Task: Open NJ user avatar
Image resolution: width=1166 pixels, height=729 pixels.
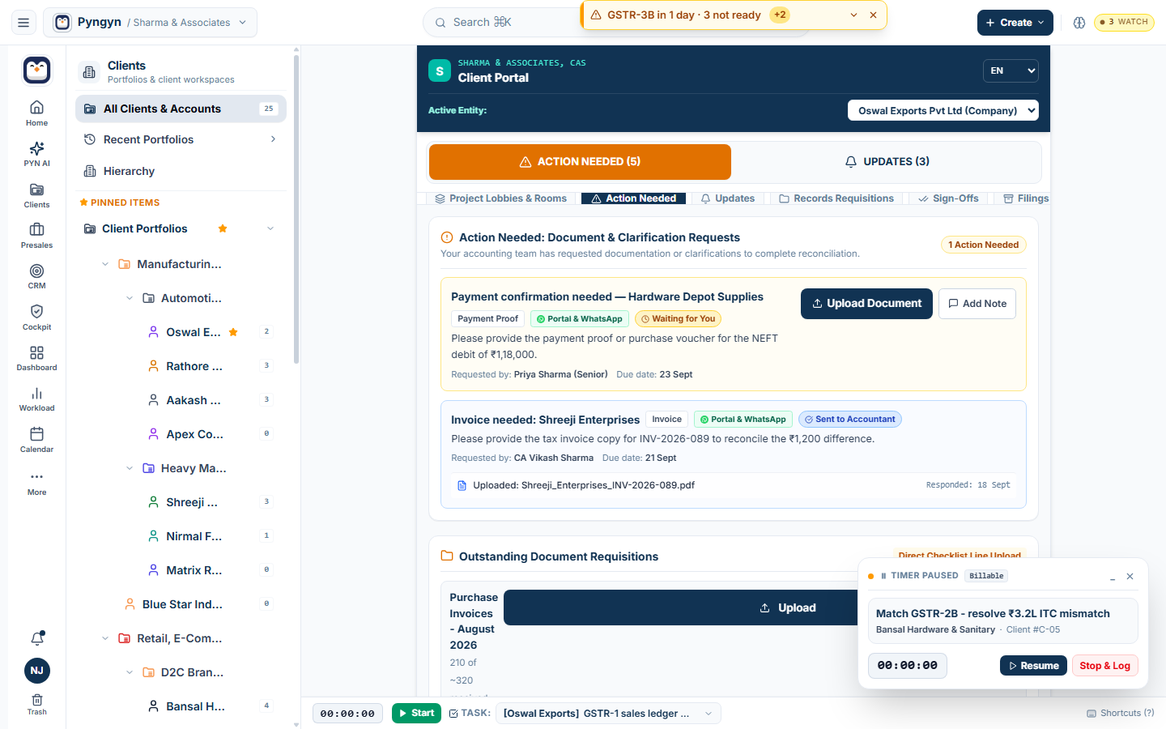Action: click(x=37, y=671)
